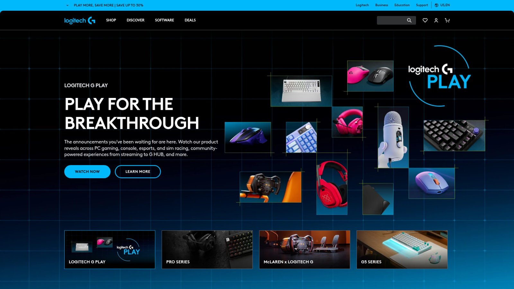Viewport: 514px width, 289px height.
Task: Open the G5 SERIES card
Action: click(402, 250)
